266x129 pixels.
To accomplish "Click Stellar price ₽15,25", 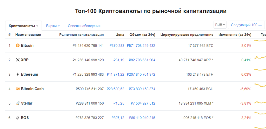I will [119, 103].
